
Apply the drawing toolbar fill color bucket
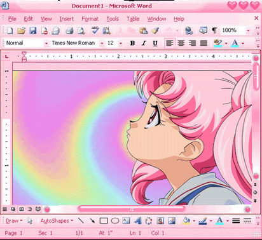pyautogui.click(x=186, y=221)
